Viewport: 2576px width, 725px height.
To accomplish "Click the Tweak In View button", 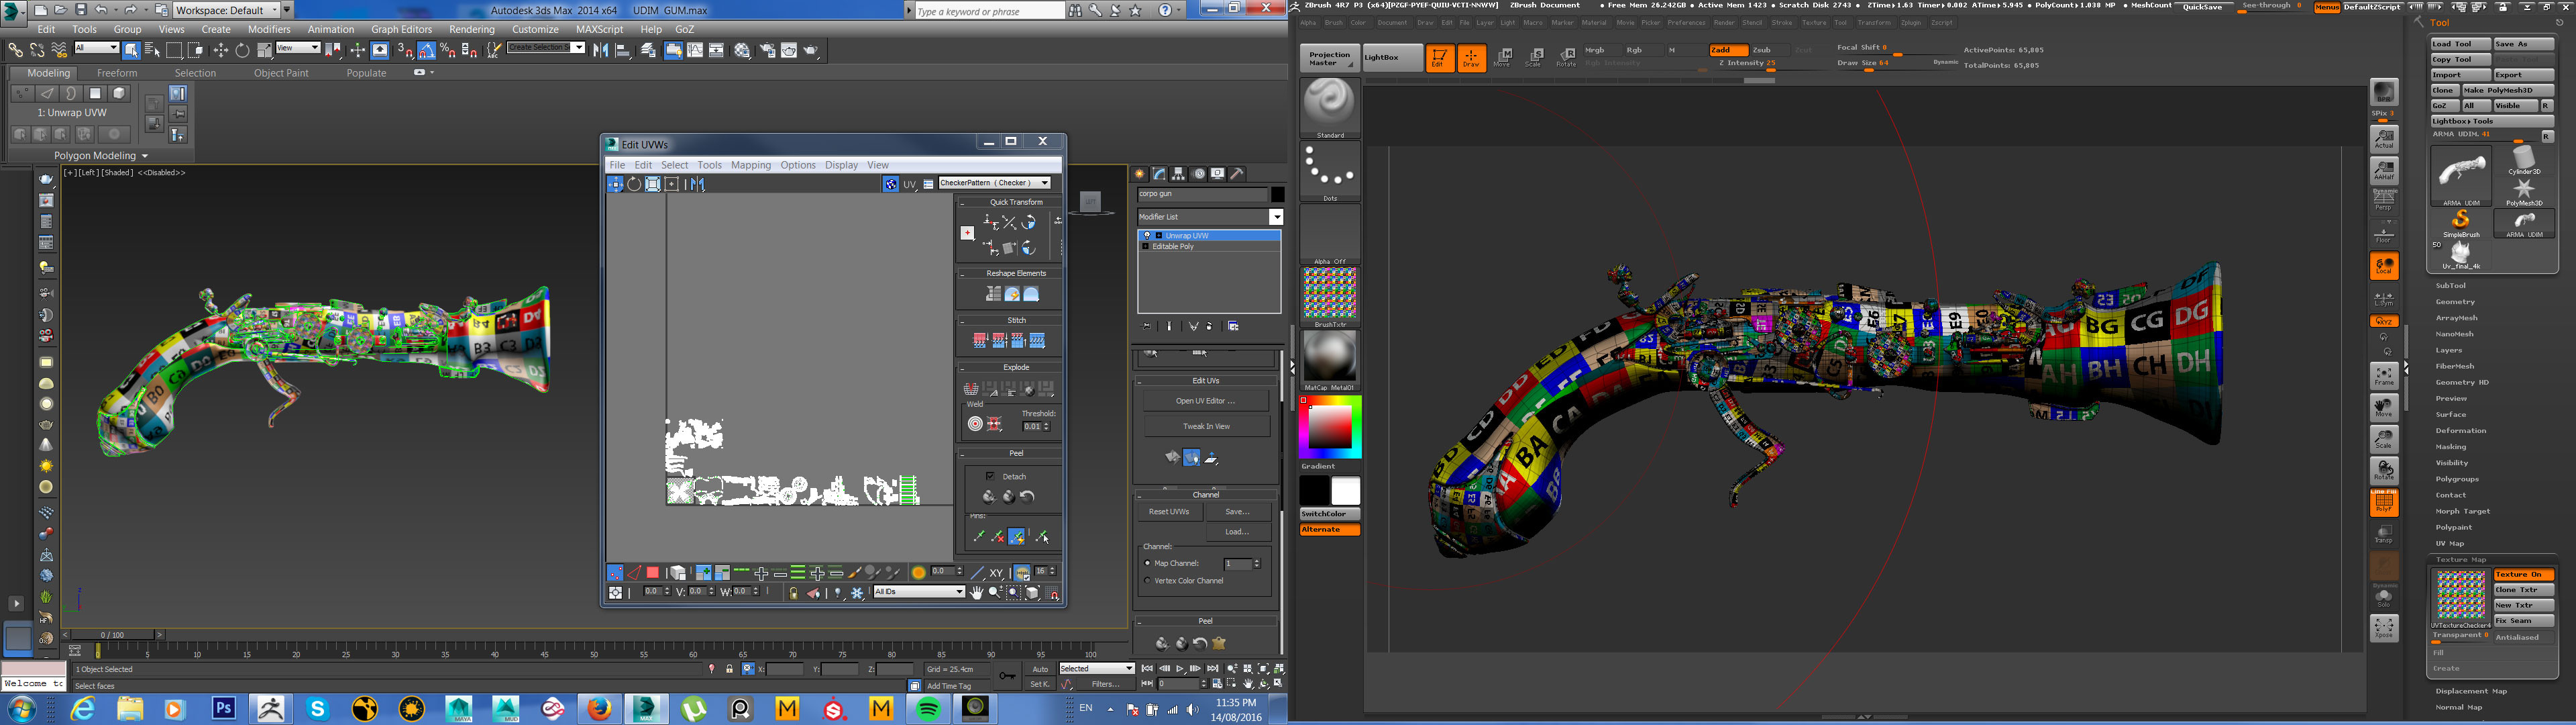I will point(1206,426).
